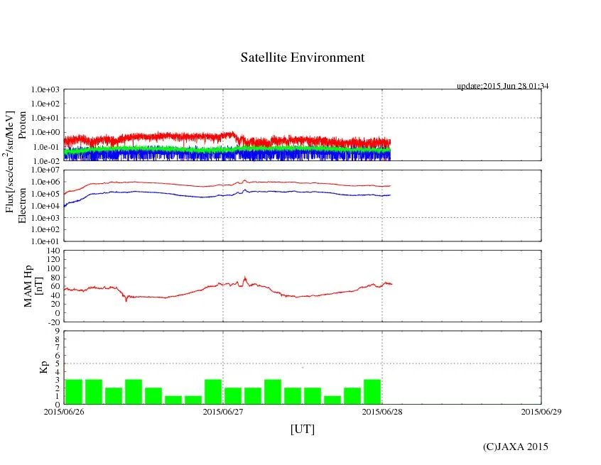Click the 2015/06/28 date axis label
This screenshot has width=601, height=465.
pos(382,411)
